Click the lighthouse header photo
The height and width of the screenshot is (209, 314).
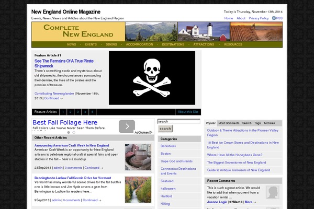tap(204, 31)
